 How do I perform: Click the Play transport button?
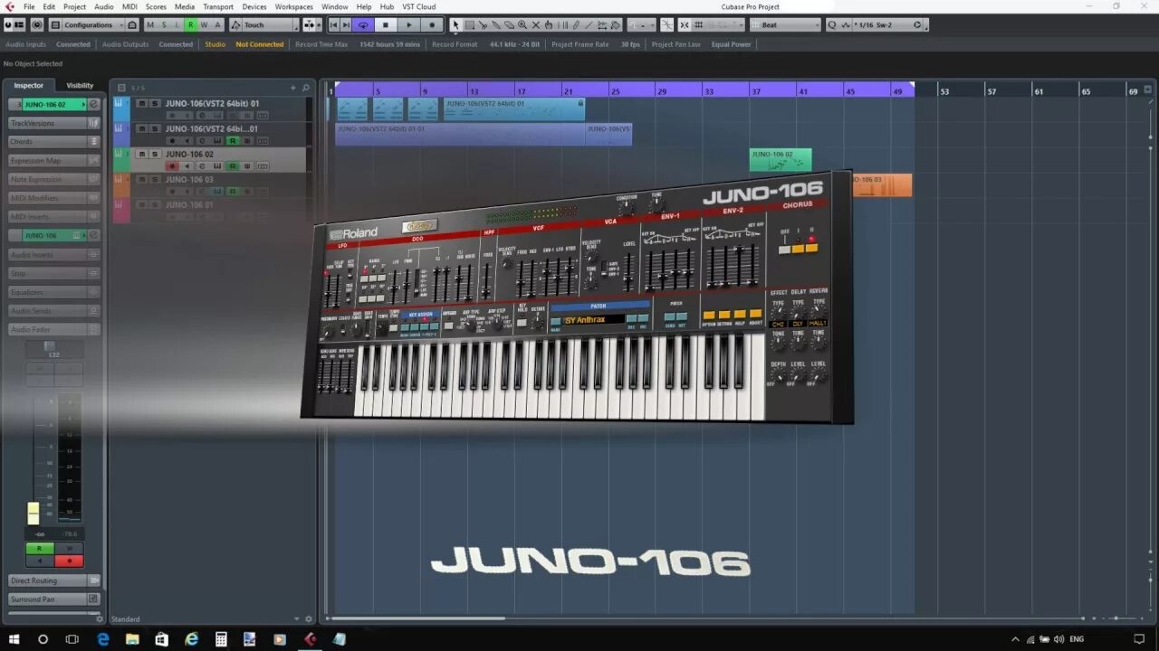[408, 24]
